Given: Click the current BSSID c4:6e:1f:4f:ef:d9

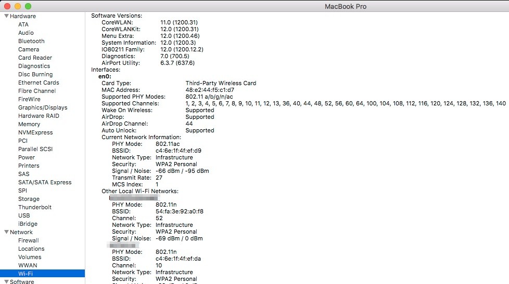Looking at the screenshot, I should click(x=178, y=151).
